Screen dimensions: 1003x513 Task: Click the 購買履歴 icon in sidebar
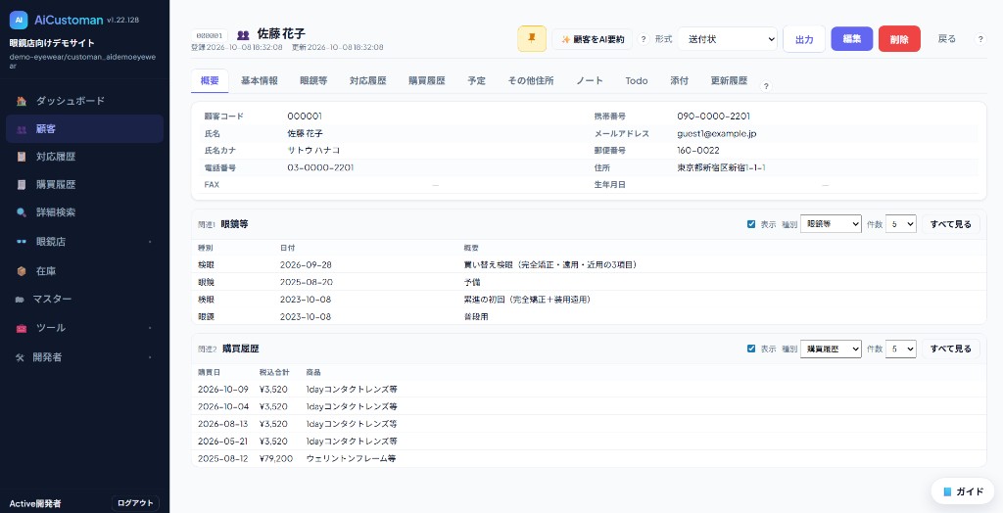[x=22, y=185]
